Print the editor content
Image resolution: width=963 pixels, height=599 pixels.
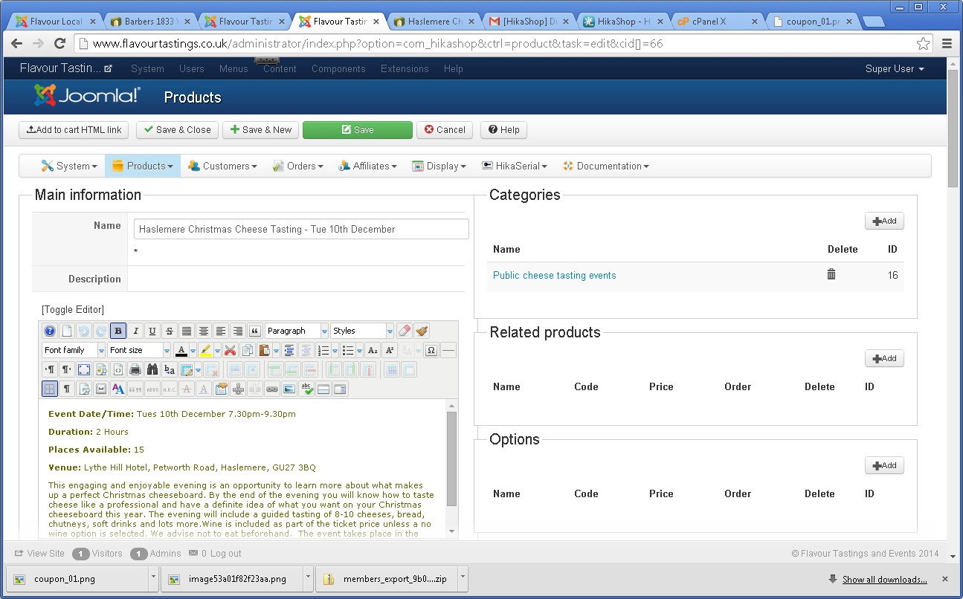[x=135, y=369]
